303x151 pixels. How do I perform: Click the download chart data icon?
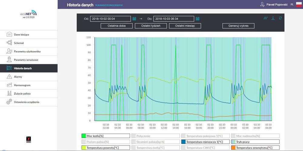(273, 18)
